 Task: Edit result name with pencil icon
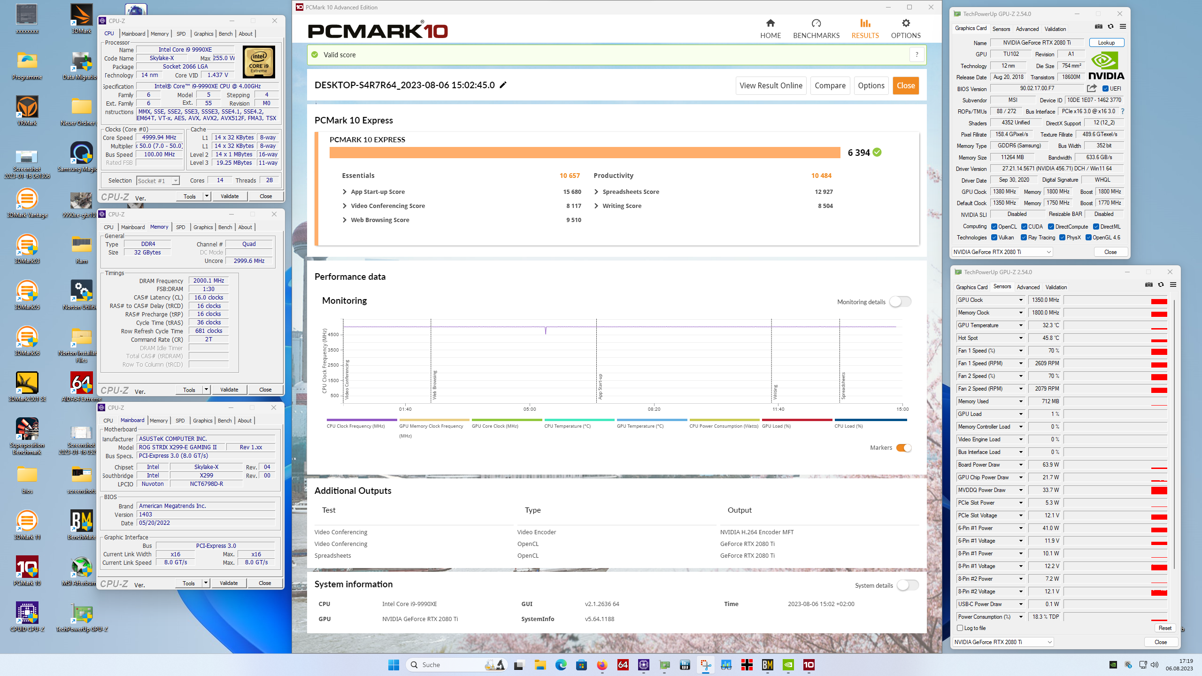[x=503, y=85]
